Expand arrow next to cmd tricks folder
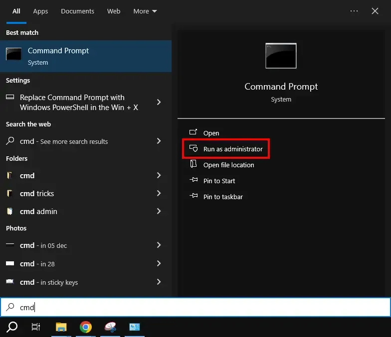The width and height of the screenshot is (391, 337). 159,193
